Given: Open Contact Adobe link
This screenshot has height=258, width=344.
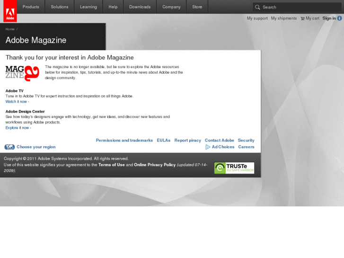Looking at the screenshot, I should point(220,140).
